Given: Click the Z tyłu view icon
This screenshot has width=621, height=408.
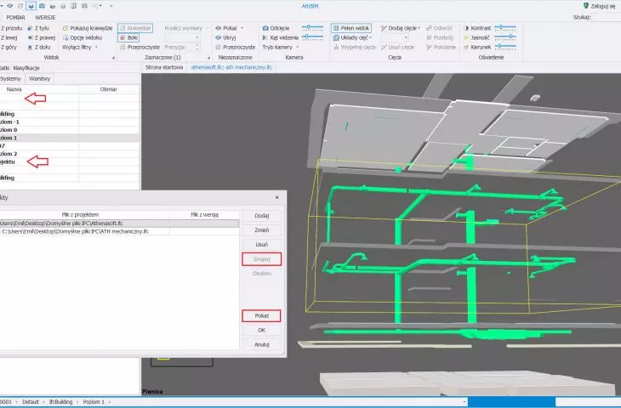Looking at the screenshot, I should click(x=30, y=28).
